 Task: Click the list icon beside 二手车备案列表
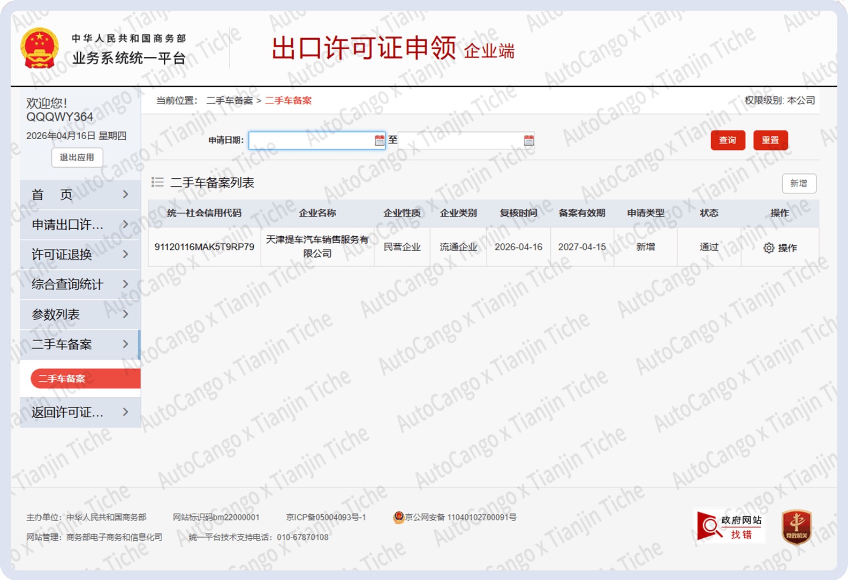pyautogui.click(x=157, y=182)
